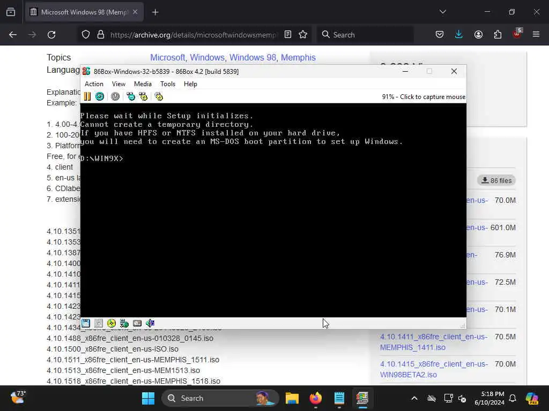549x411 pixels.
Task: Click the Windows taskbar Search box
Action: pyautogui.click(x=220, y=398)
